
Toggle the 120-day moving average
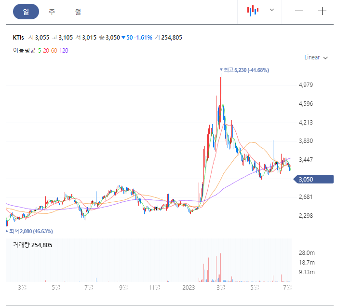click(64, 51)
